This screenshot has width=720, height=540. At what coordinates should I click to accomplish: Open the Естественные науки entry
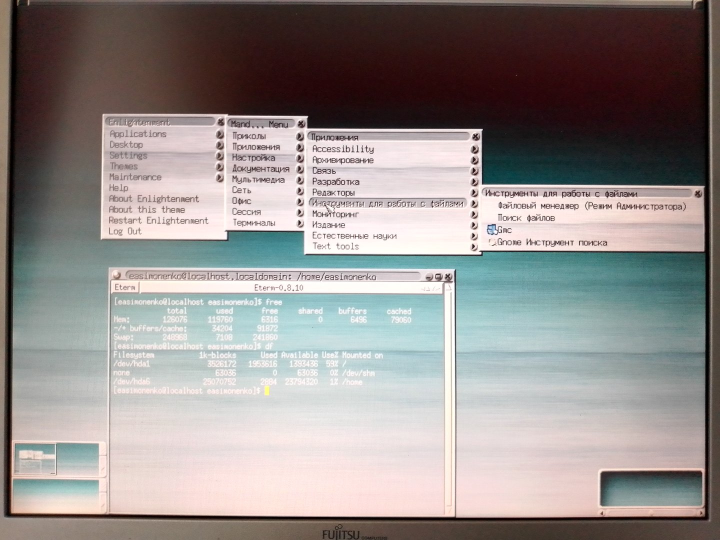354,236
